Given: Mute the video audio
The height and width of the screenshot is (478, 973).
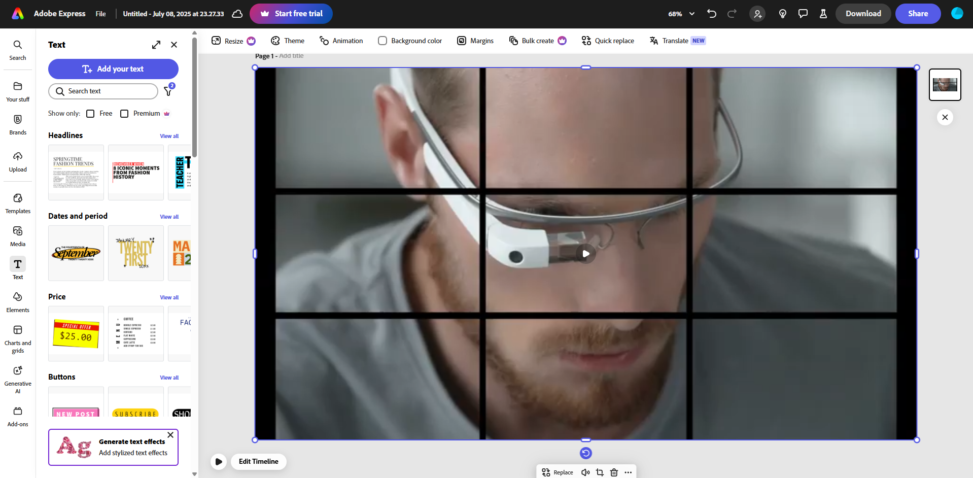Looking at the screenshot, I should [585, 472].
